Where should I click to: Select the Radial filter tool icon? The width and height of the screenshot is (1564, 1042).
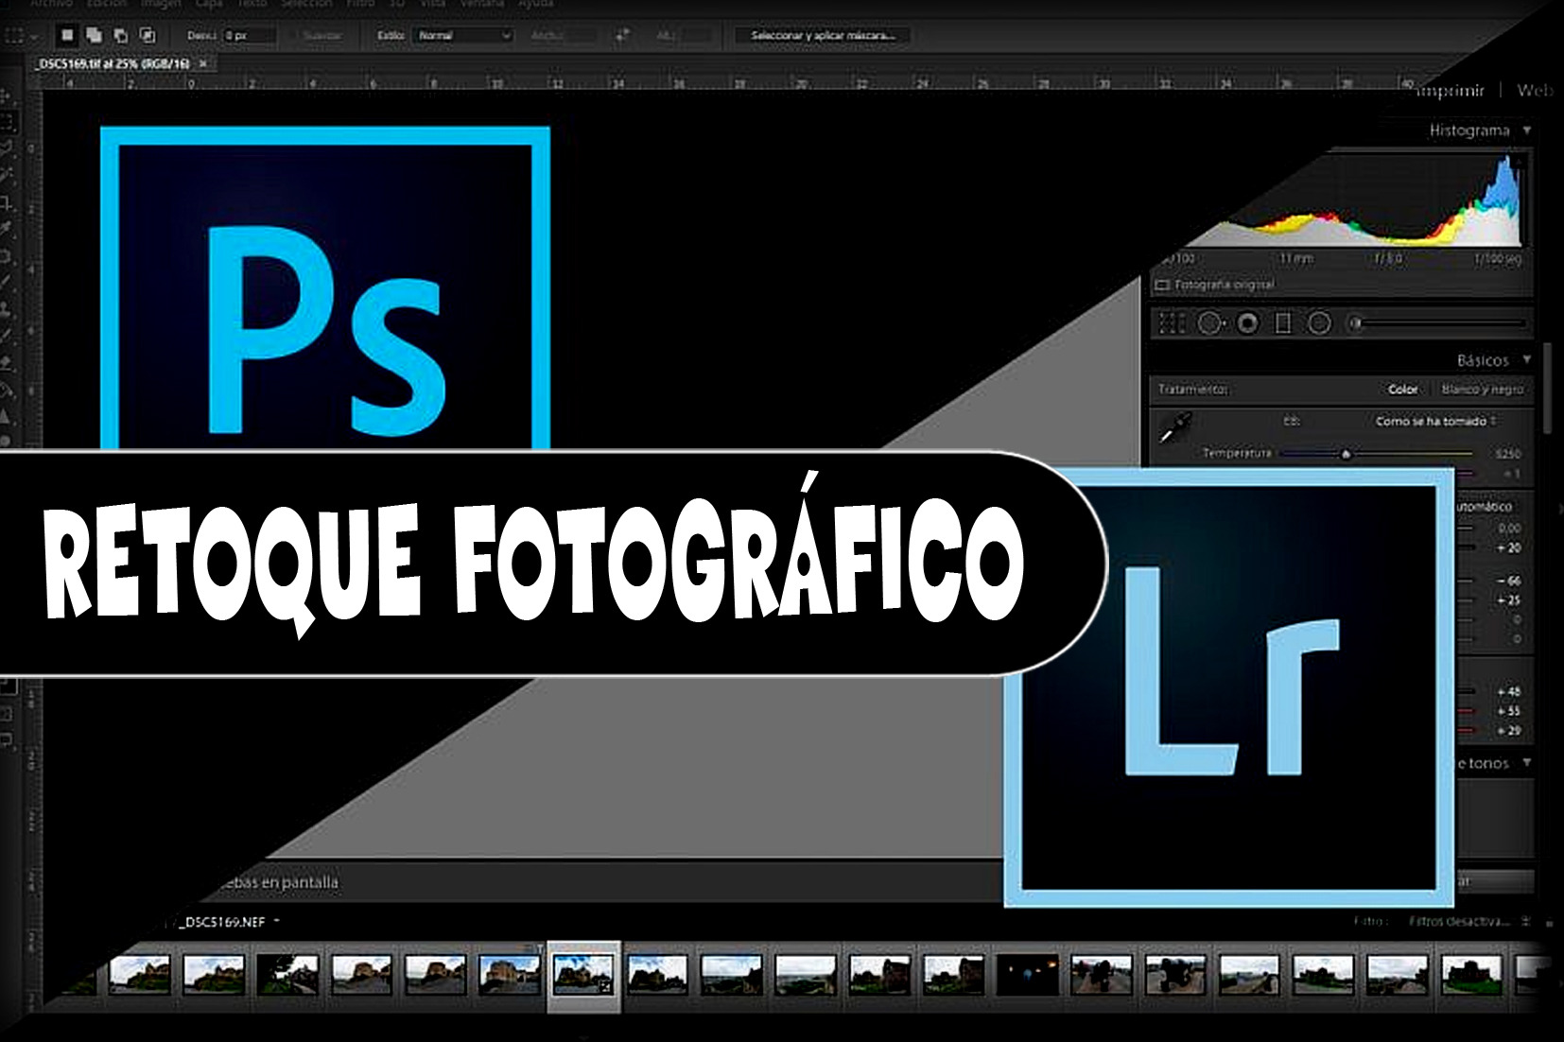click(x=1319, y=324)
